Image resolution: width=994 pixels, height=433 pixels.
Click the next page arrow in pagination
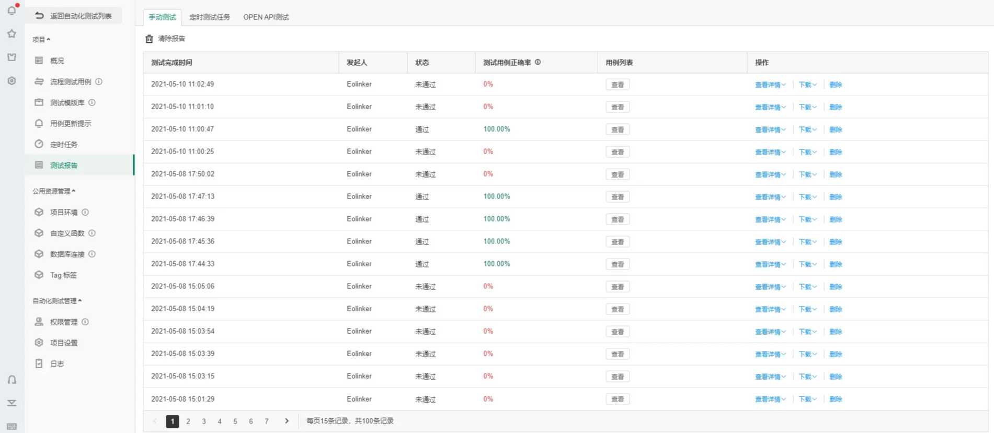287,421
